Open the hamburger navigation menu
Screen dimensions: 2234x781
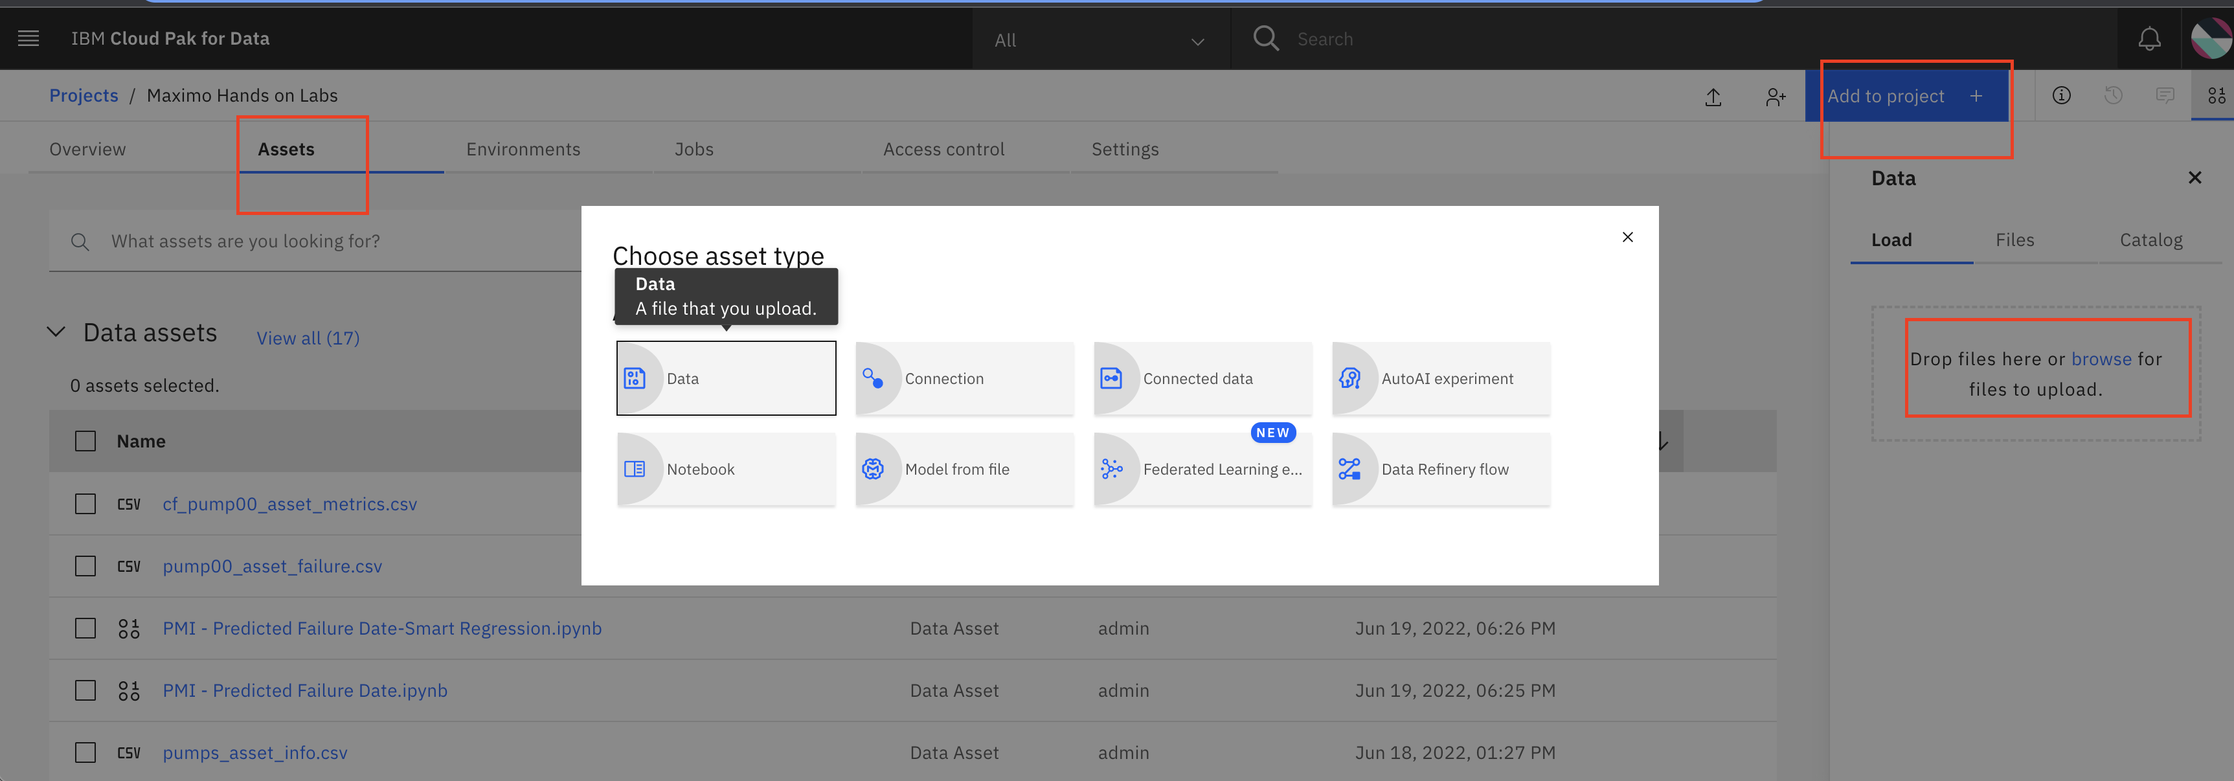pos(28,38)
